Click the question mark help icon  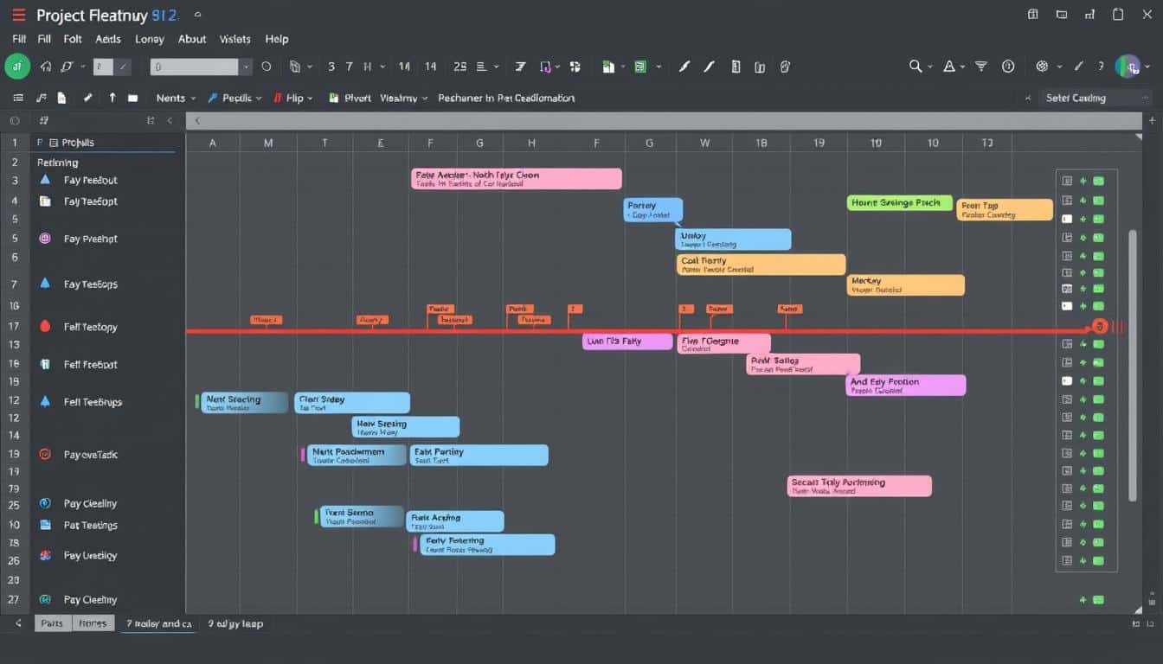click(x=1101, y=67)
